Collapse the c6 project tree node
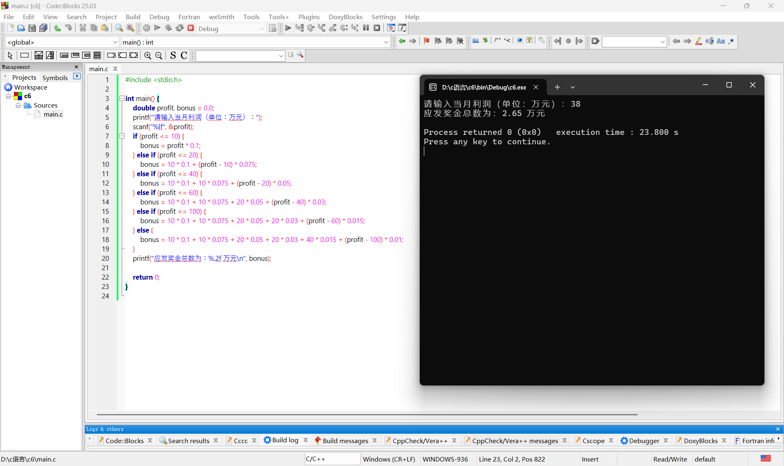Viewport: 784px width, 466px height. tap(8, 96)
